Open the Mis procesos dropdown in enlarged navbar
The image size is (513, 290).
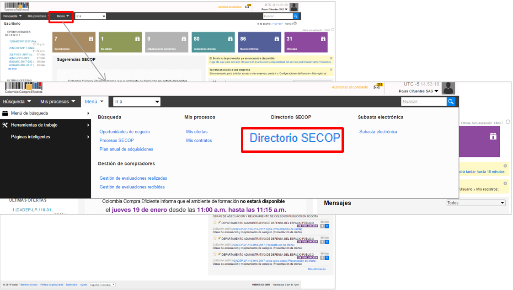click(x=58, y=102)
